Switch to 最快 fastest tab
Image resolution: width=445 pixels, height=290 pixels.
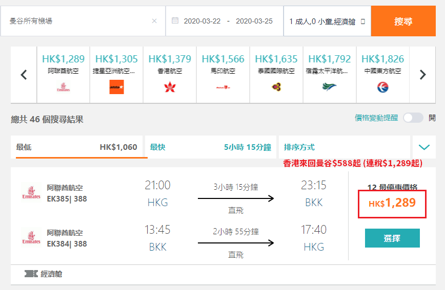tap(211, 147)
